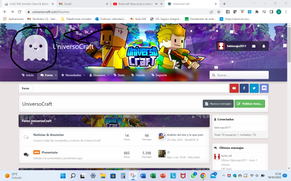
Task: Open Windows taskbar search magnifier
Action: coord(73,176)
